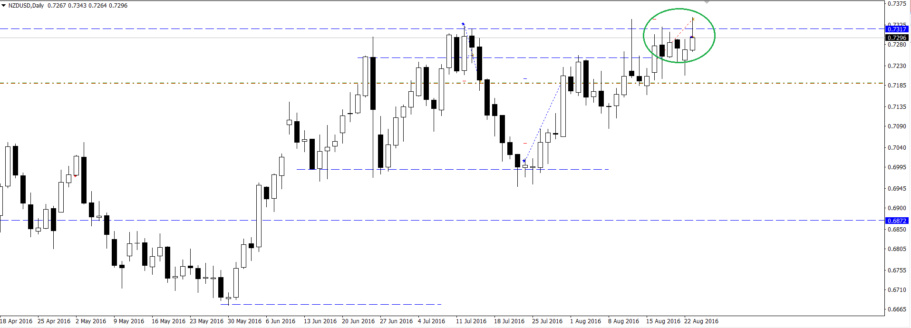Click the 23 May 2016 date label
The image size is (911, 328).
point(206,321)
